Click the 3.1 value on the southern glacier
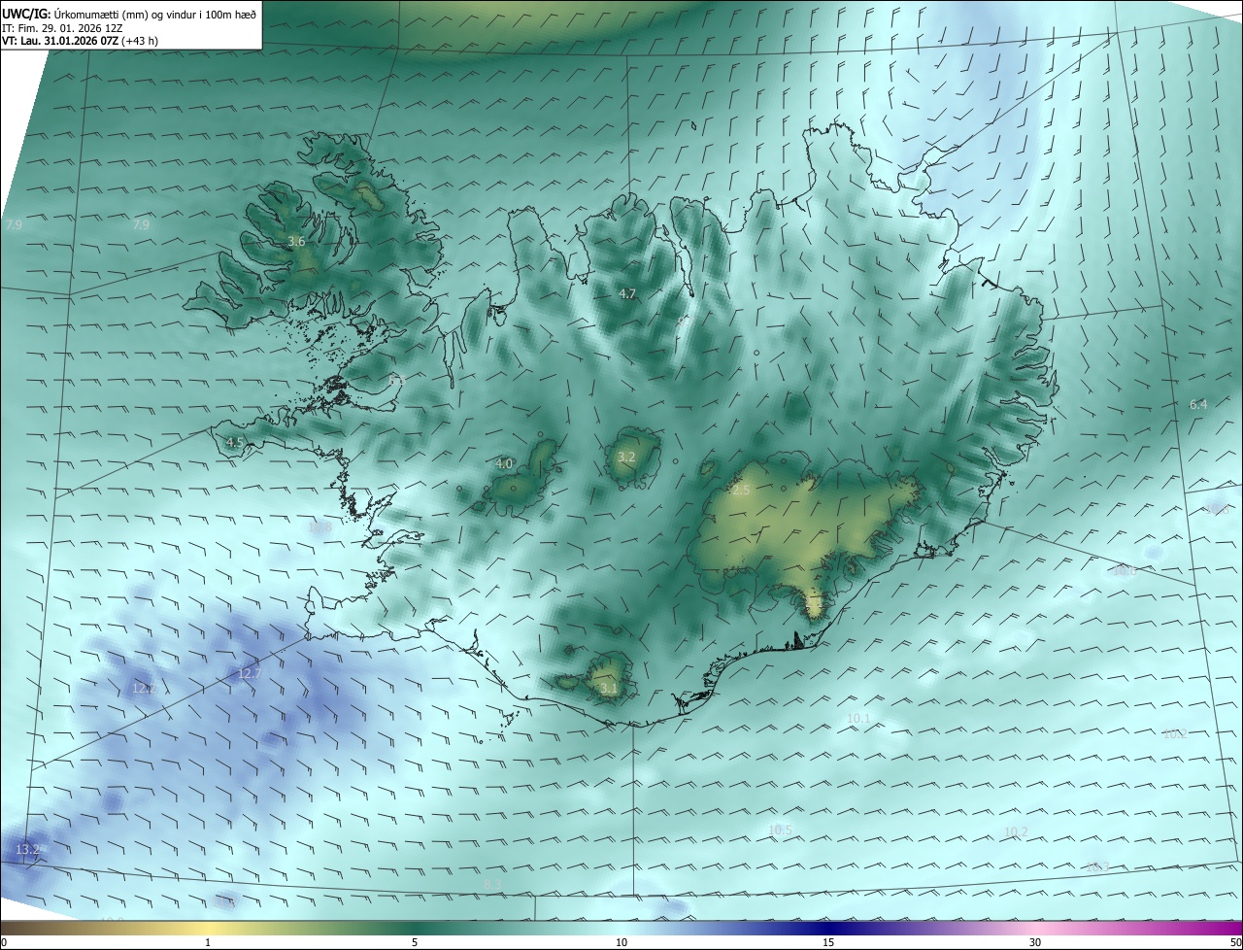The image size is (1243, 950). point(609,689)
